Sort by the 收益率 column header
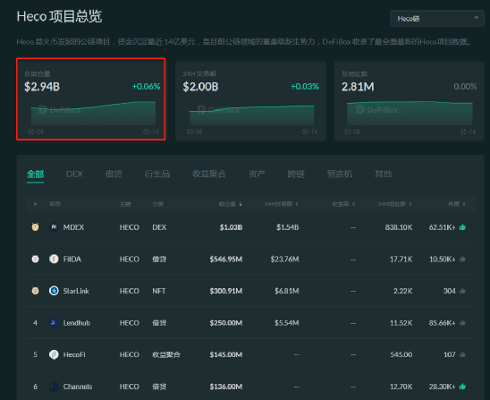490x400 pixels. tap(343, 204)
